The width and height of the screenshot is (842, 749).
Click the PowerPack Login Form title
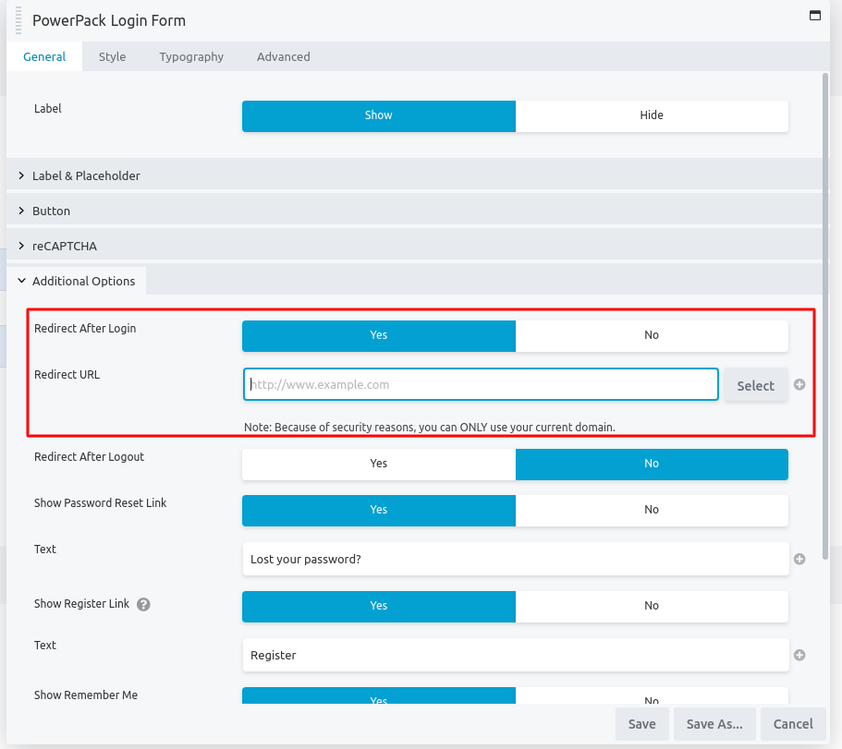click(109, 20)
